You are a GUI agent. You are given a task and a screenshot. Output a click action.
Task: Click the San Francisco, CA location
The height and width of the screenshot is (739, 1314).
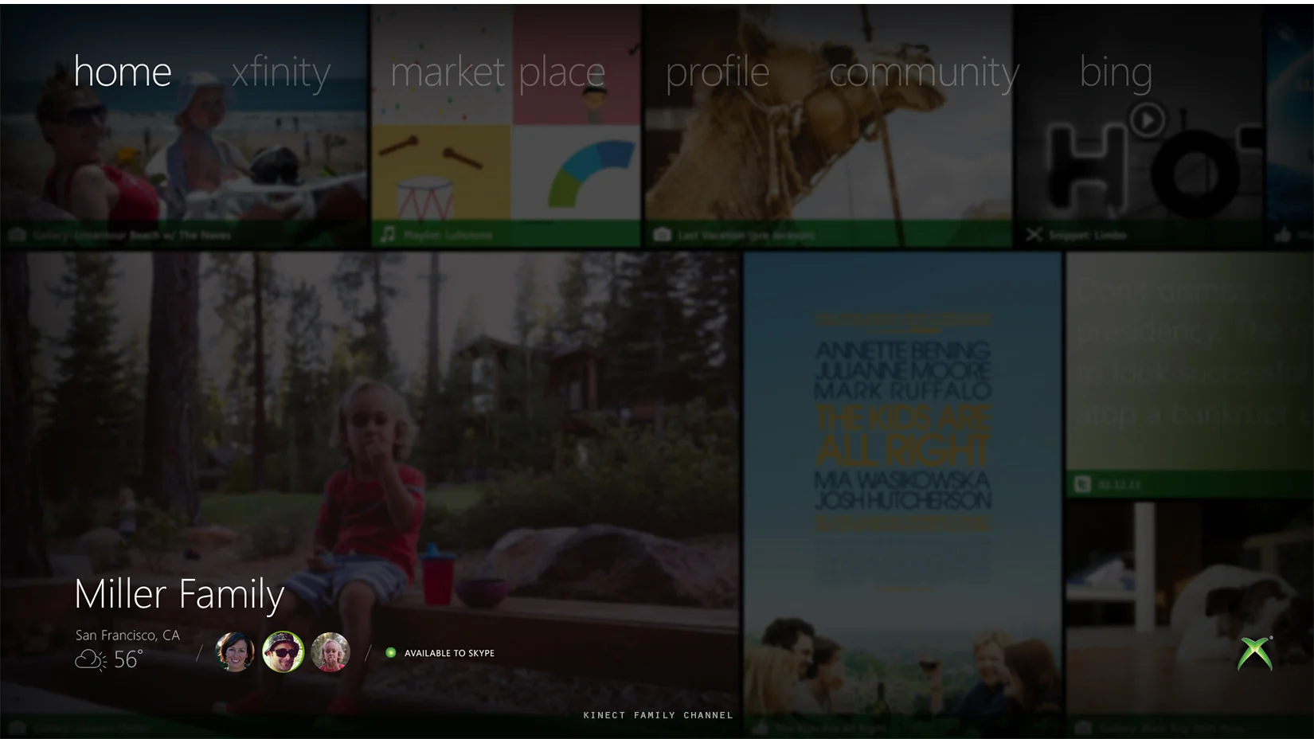point(127,635)
